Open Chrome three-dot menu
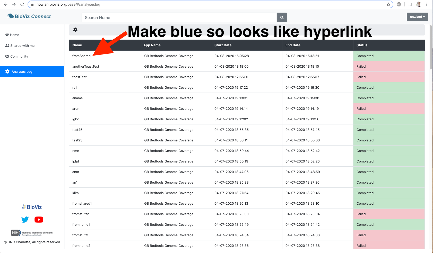This screenshot has width=433, height=253. tap(427, 4)
